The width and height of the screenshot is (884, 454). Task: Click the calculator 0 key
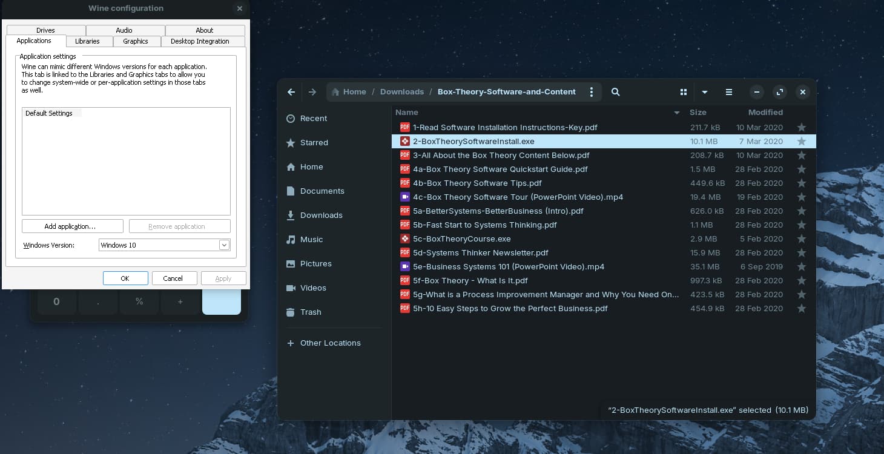pyautogui.click(x=56, y=301)
